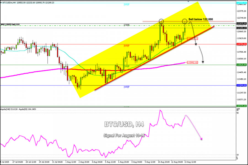Click the 5 Aug 12:00 time label

tap(110, 162)
